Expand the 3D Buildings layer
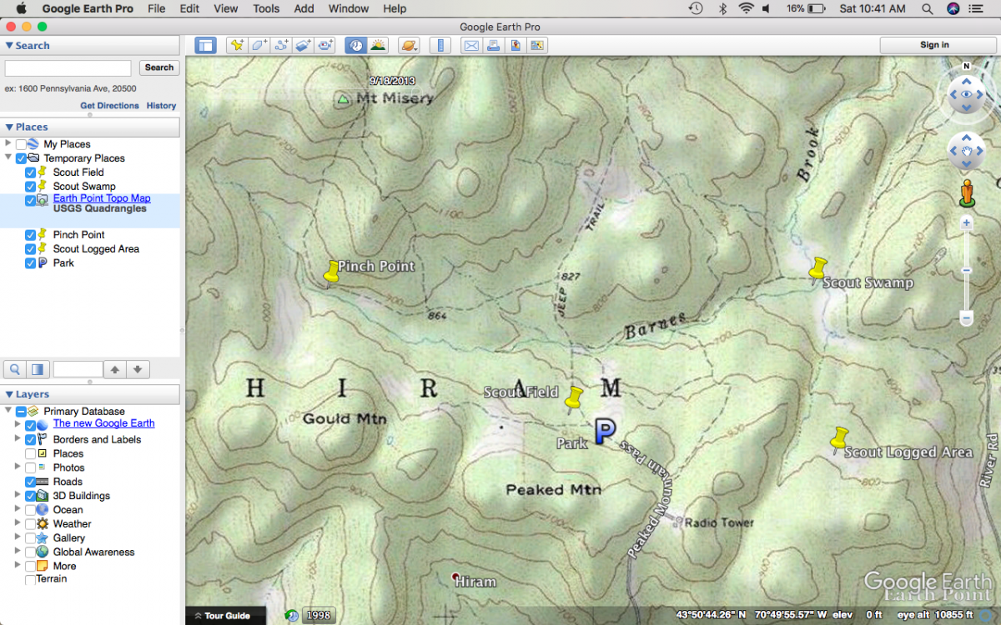Image resolution: width=1001 pixels, height=625 pixels. point(18,495)
